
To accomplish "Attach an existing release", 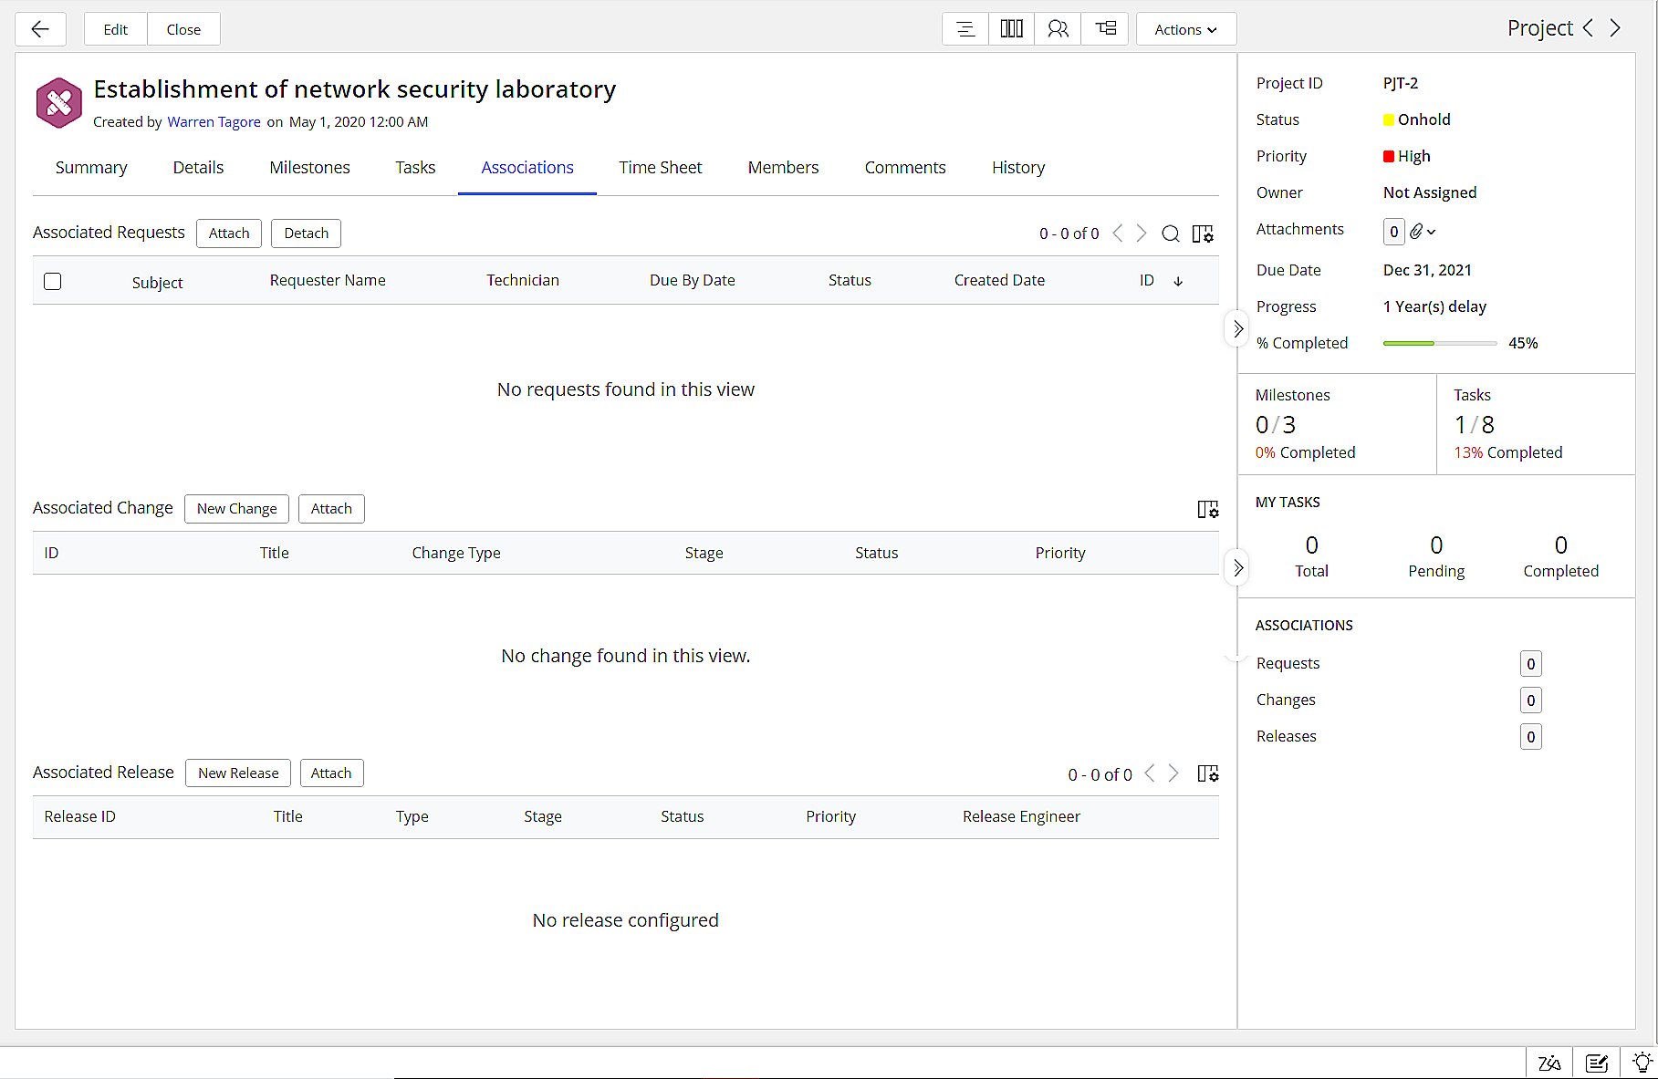I will coord(331,773).
